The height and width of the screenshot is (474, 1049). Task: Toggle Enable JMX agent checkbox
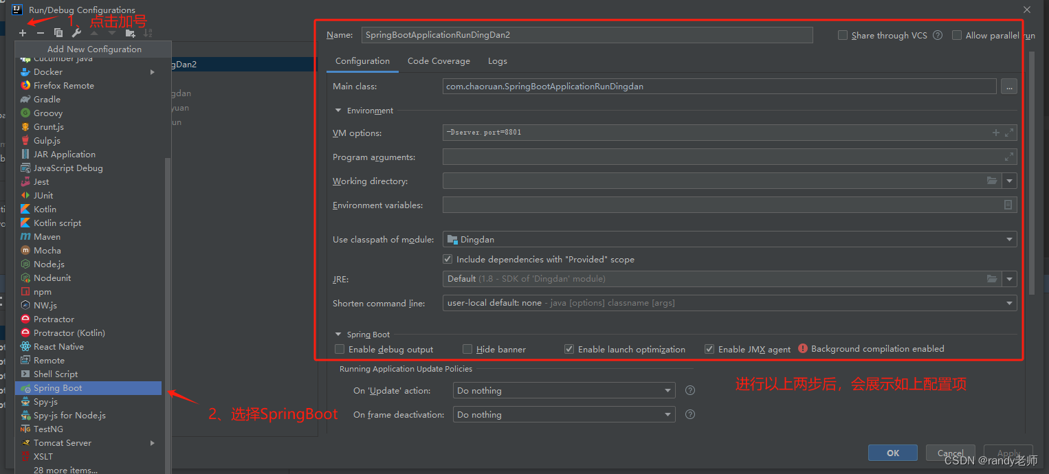pyautogui.click(x=709, y=349)
